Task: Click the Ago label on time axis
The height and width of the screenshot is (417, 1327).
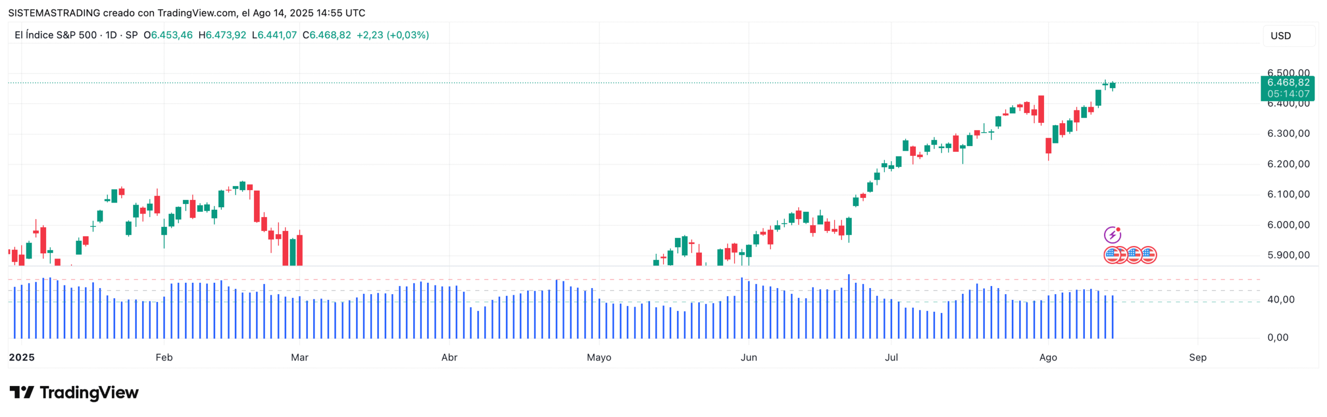Action: click(1048, 357)
